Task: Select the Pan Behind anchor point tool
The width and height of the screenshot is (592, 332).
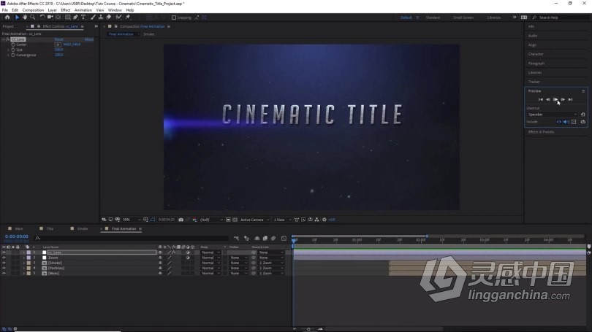Action: click(58, 18)
